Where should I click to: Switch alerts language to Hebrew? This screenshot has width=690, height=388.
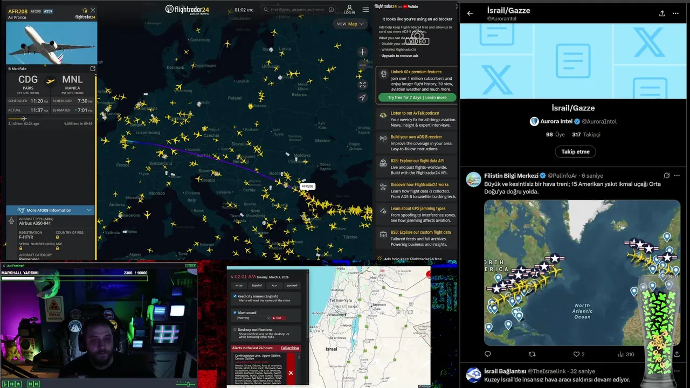tap(238, 285)
